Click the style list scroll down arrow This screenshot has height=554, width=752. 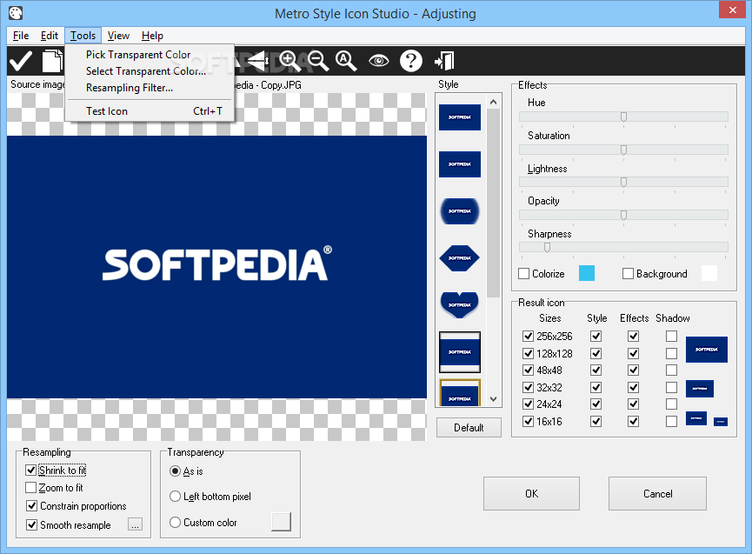point(493,399)
